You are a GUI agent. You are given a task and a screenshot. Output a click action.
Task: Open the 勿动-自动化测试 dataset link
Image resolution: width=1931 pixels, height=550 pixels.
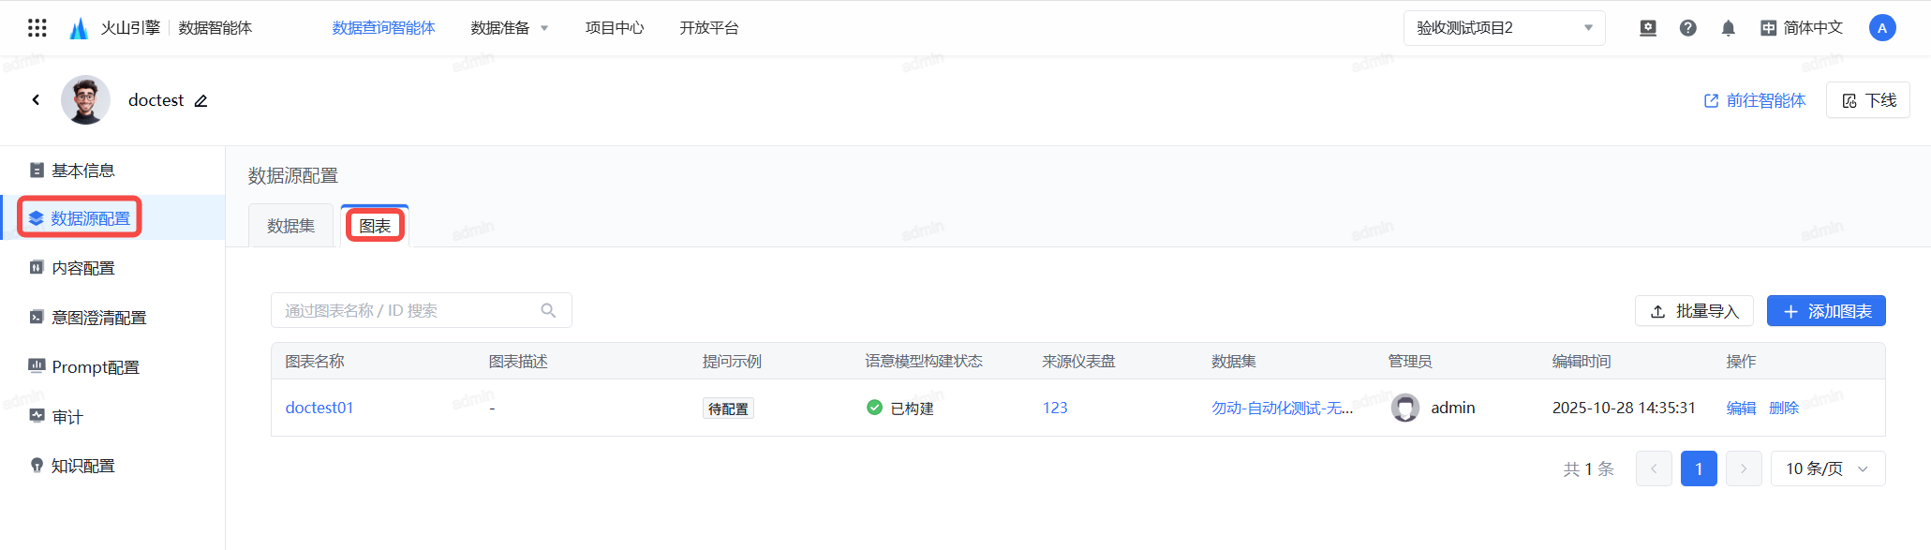tap(1283, 408)
